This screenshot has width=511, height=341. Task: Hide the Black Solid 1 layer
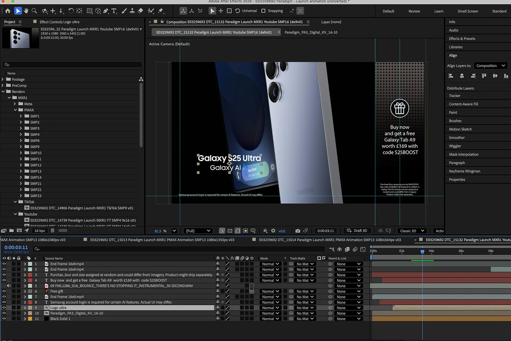tap(4, 319)
